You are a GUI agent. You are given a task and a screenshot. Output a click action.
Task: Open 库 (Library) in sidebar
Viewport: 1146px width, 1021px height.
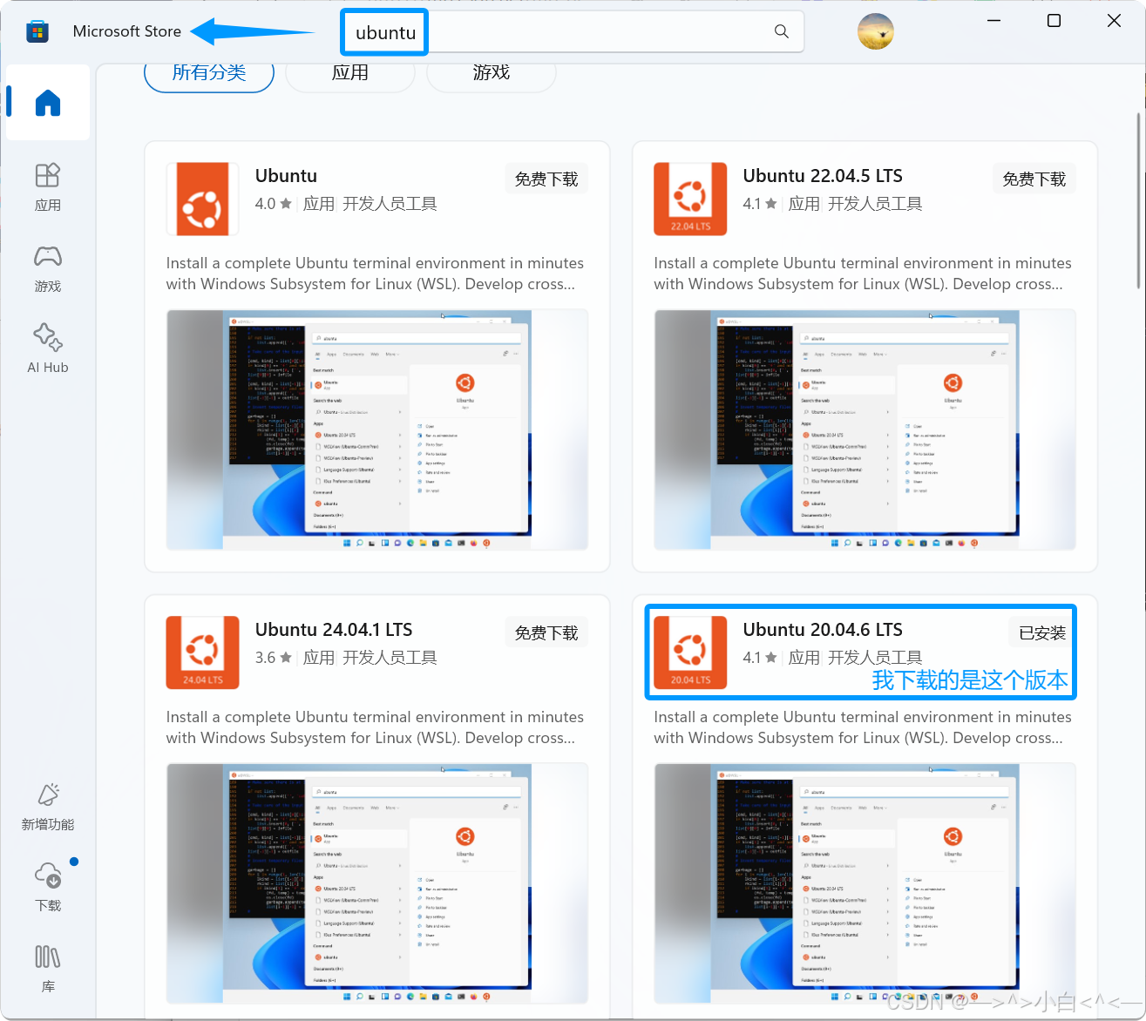point(48,968)
